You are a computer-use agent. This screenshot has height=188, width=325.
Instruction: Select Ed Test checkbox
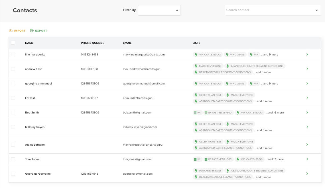tap(13, 98)
